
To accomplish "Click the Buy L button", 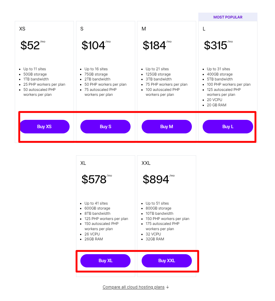I will click(x=228, y=127).
